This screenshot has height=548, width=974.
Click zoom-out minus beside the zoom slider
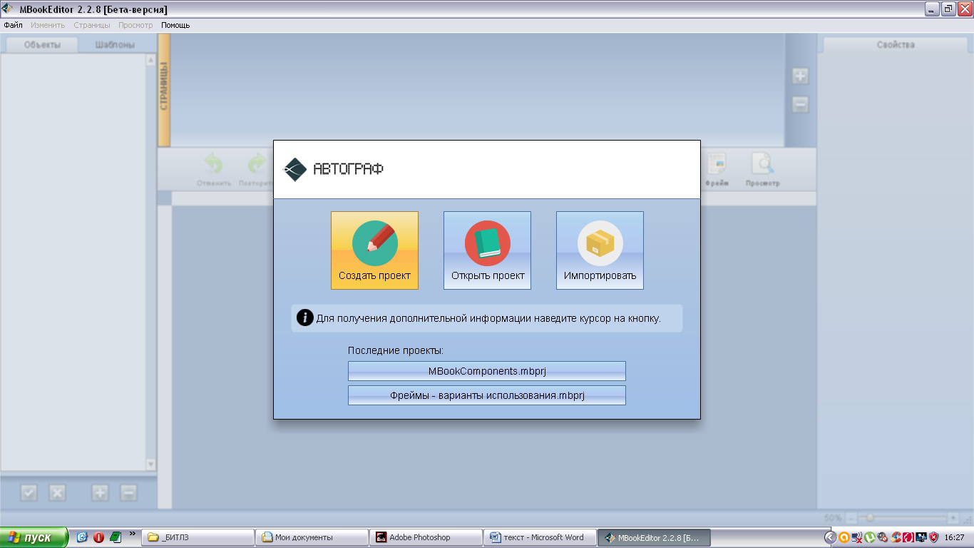(x=852, y=518)
